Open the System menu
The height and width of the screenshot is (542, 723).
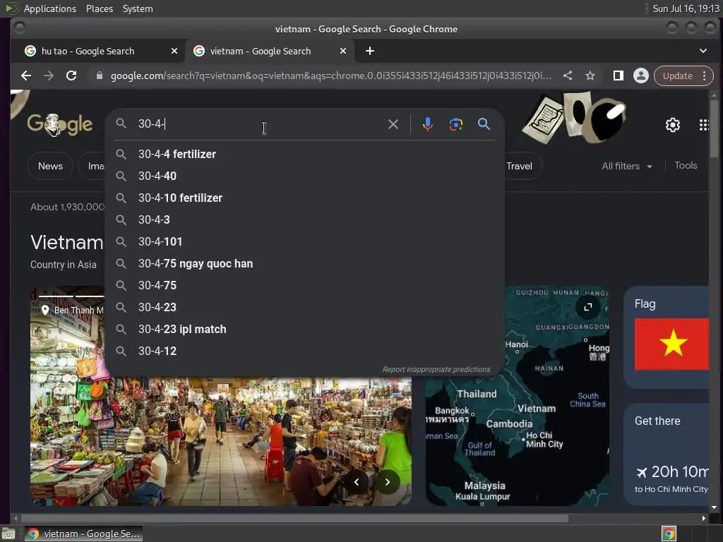pyautogui.click(x=138, y=8)
